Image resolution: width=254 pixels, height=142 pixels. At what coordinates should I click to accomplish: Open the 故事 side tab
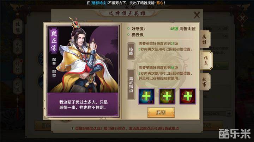pyautogui.click(x=205, y=82)
